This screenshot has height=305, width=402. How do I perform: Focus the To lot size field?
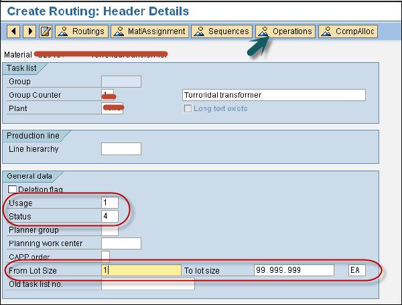(294, 270)
